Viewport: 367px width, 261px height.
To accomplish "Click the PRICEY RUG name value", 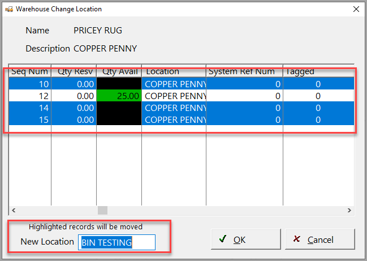I will (x=98, y=30).
